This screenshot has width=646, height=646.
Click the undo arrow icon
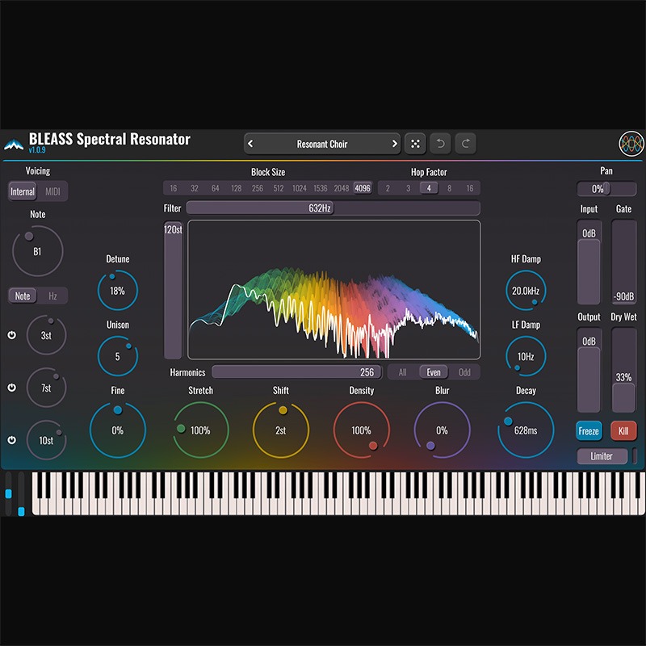point(440,144)
